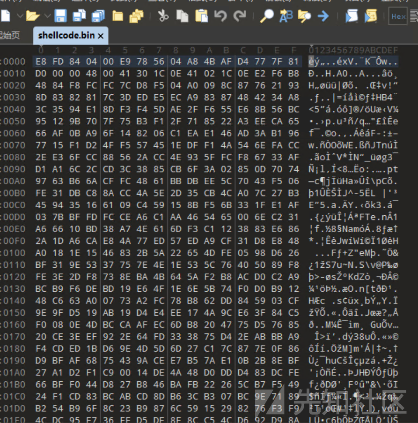418x423 pixels.
Task: Click the Save All icon
Action: click(98, 16)
